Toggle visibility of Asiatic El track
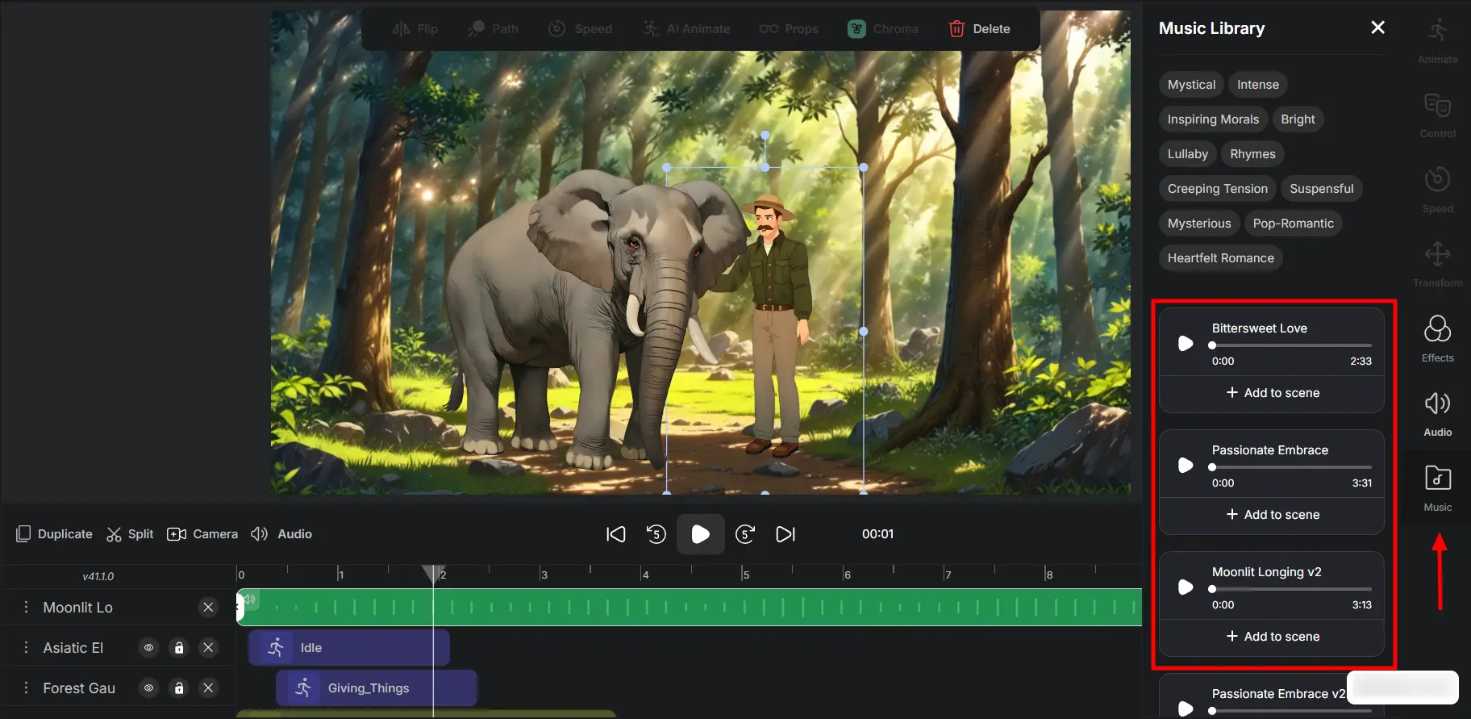1471x719 pixels. pos(148,647)
